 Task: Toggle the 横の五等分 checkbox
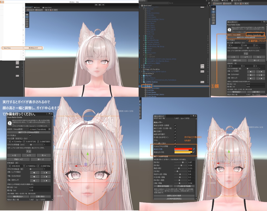click(175, 131)
